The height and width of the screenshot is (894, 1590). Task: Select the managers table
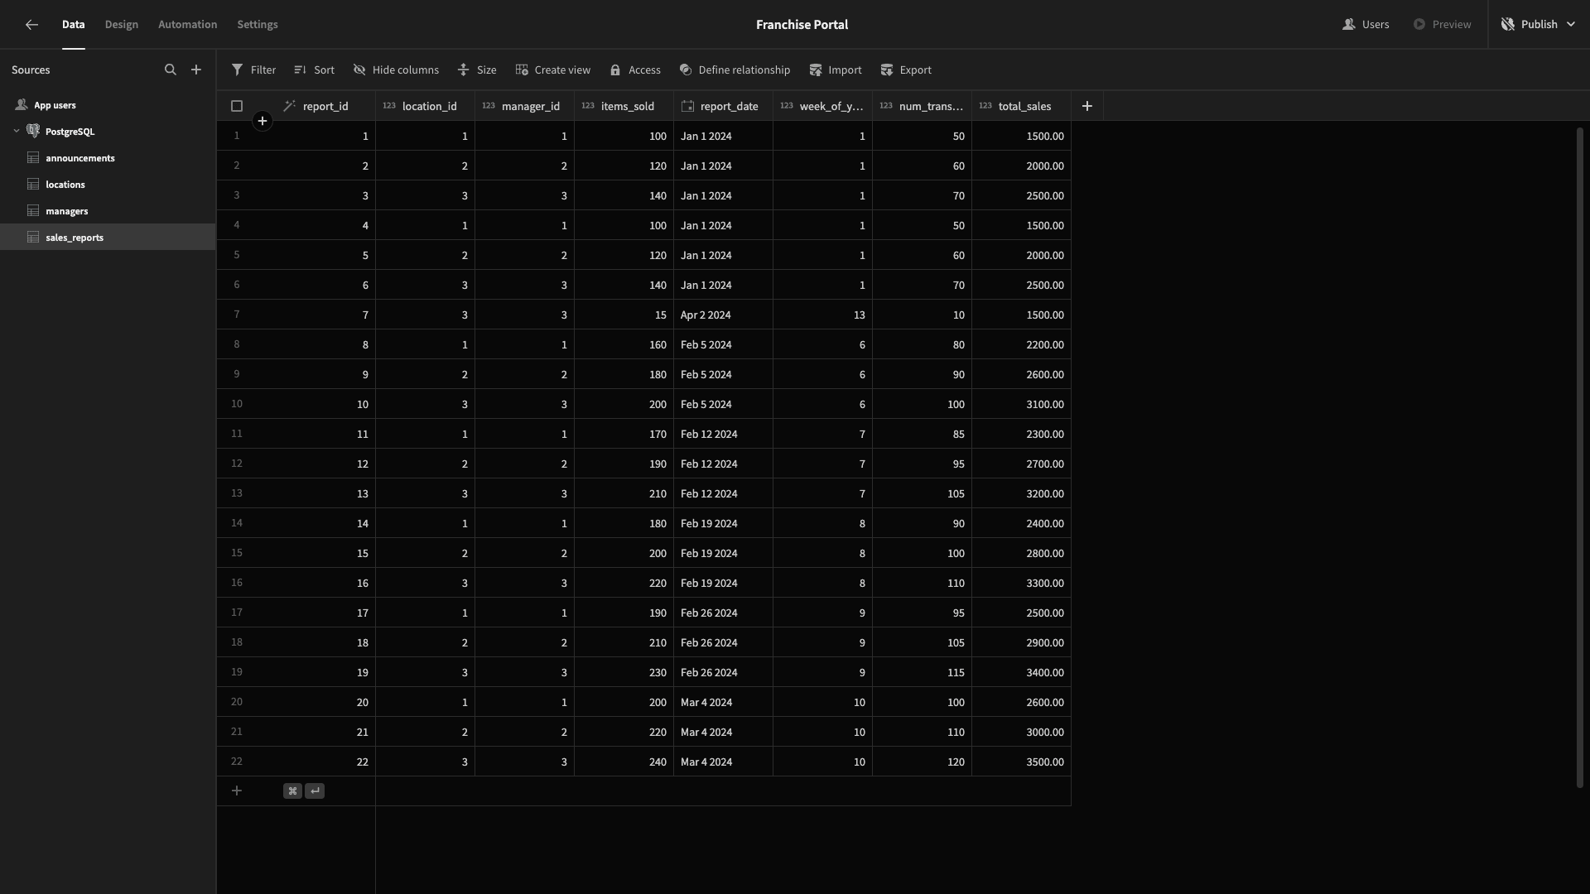(x=108, y=211)
